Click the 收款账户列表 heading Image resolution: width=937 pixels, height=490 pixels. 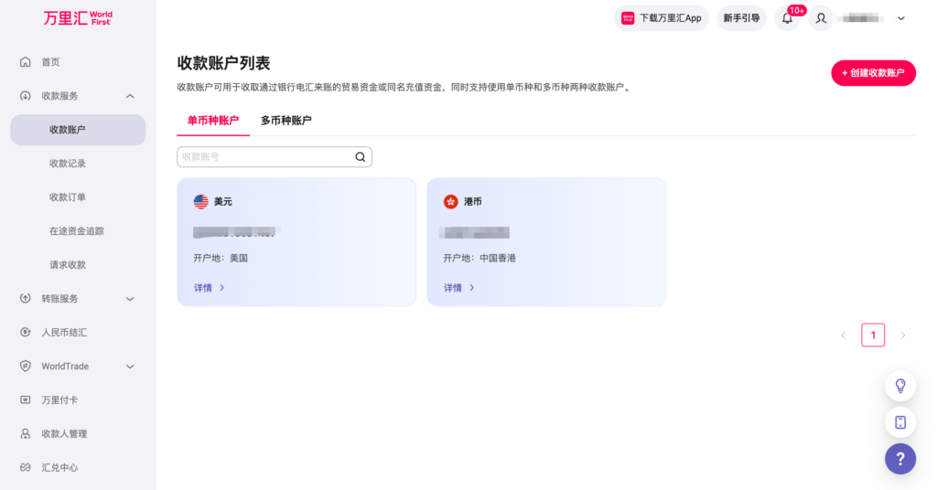[x=223, y=63]
